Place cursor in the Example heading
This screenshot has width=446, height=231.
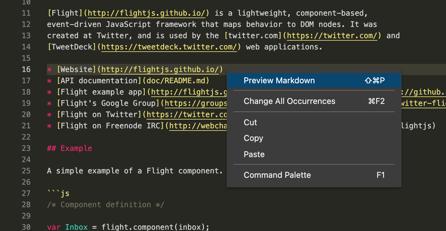coord(76,148)
